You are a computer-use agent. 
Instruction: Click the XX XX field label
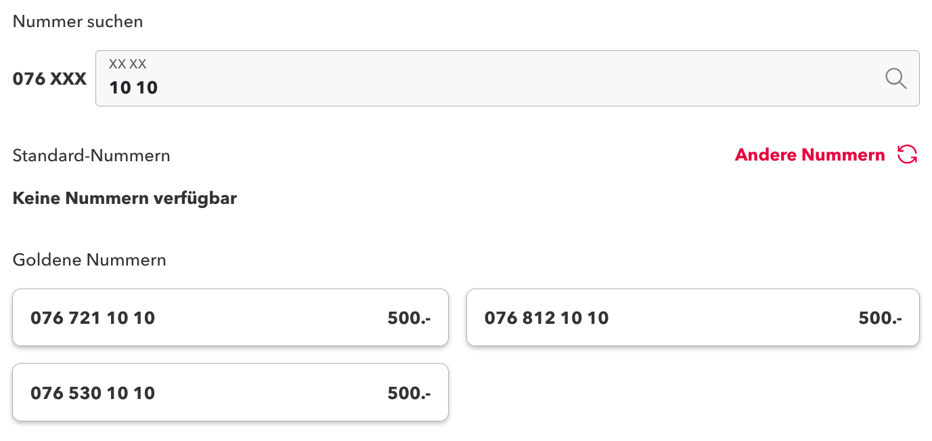(x=128, y=64)
